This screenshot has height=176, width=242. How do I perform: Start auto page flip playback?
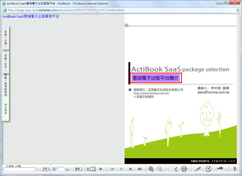101,169
